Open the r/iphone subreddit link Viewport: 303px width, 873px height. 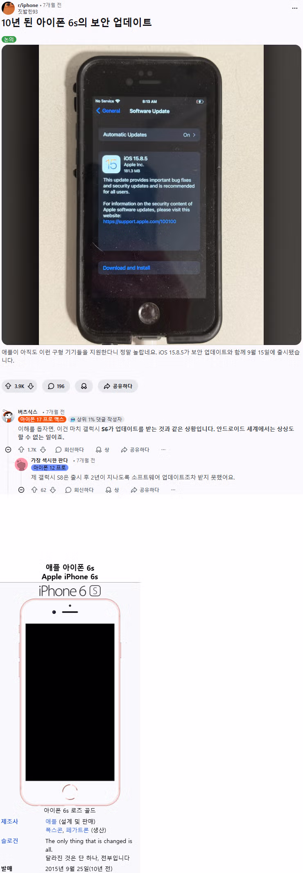point(28,5)
